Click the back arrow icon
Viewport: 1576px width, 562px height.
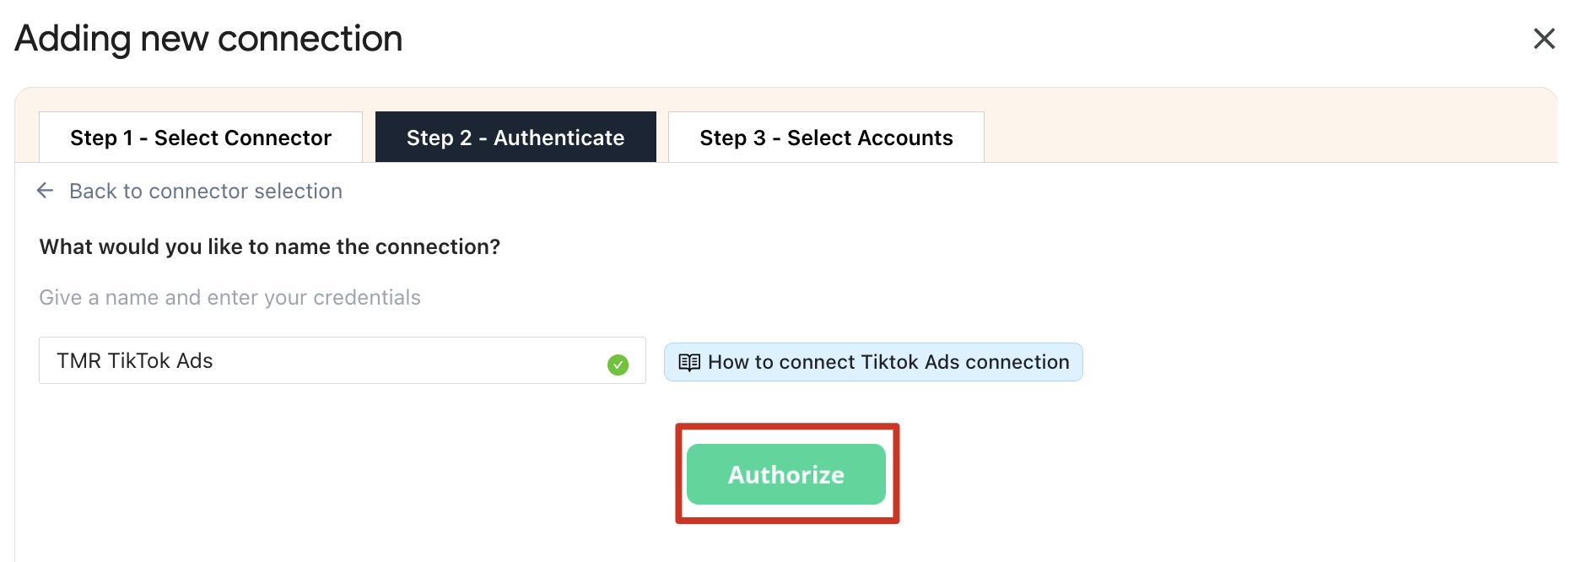46,192
